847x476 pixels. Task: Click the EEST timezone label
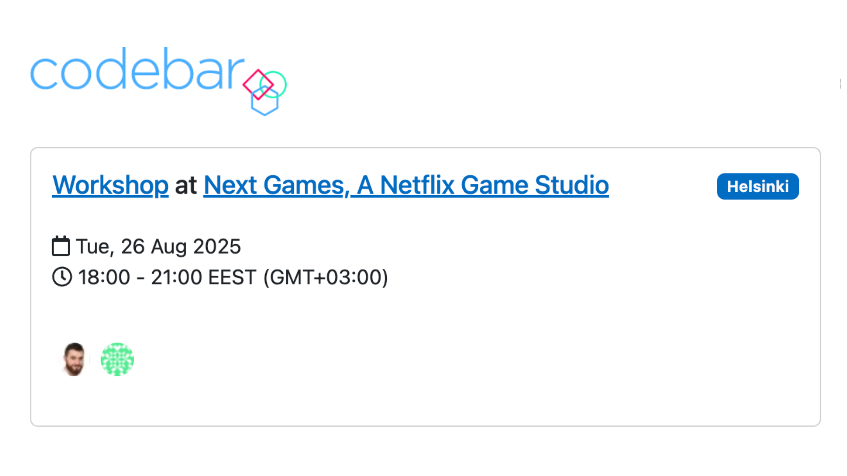pos(232,278)
